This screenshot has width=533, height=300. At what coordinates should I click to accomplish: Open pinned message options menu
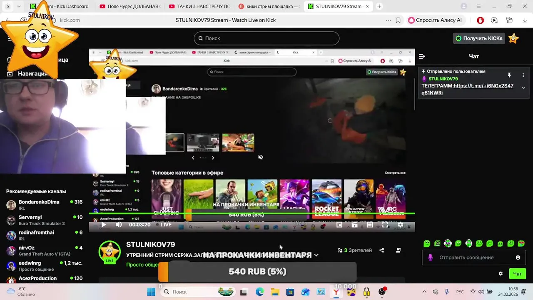(x=523, y=75)
